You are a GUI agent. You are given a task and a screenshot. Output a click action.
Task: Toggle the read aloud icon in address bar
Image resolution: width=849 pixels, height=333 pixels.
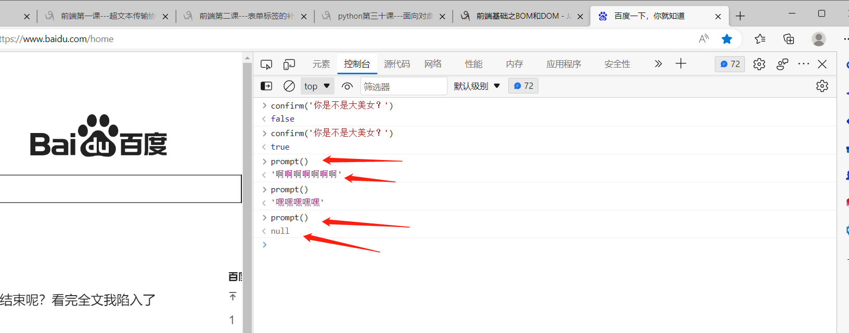[703, 39]
